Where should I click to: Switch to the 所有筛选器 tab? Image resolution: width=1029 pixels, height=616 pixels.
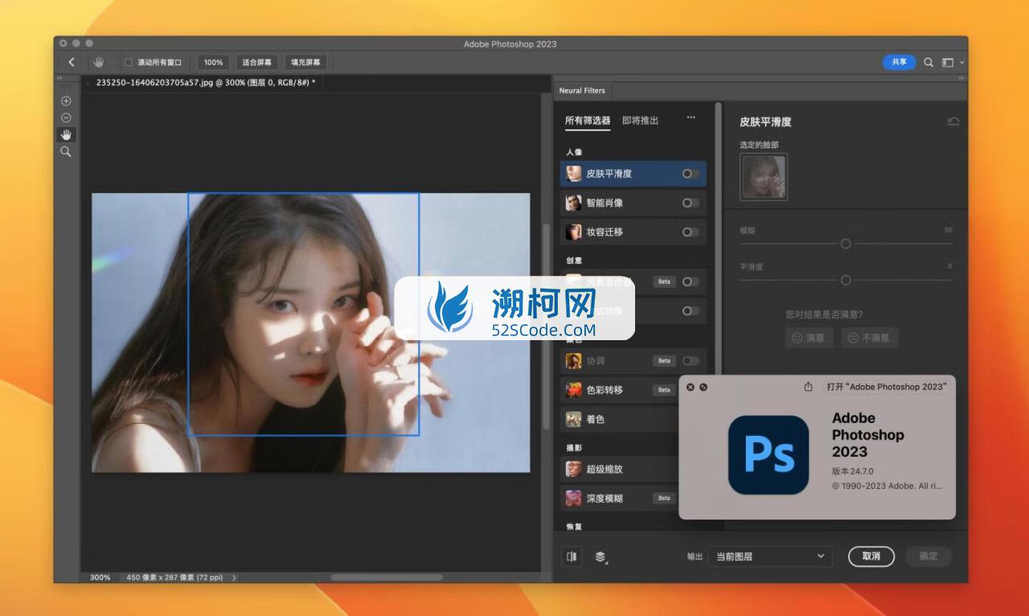[588, 121]
